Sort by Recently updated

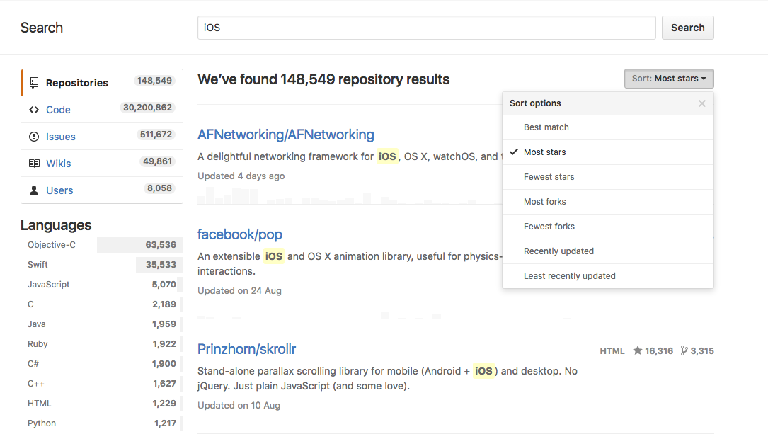point(608,251)
